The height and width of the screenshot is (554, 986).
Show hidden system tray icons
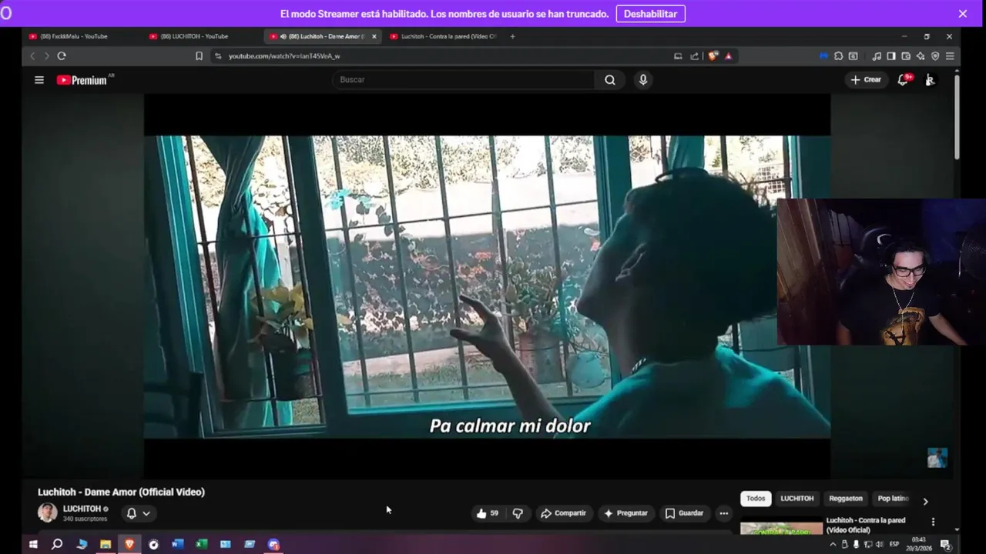[x=832, y=544]
